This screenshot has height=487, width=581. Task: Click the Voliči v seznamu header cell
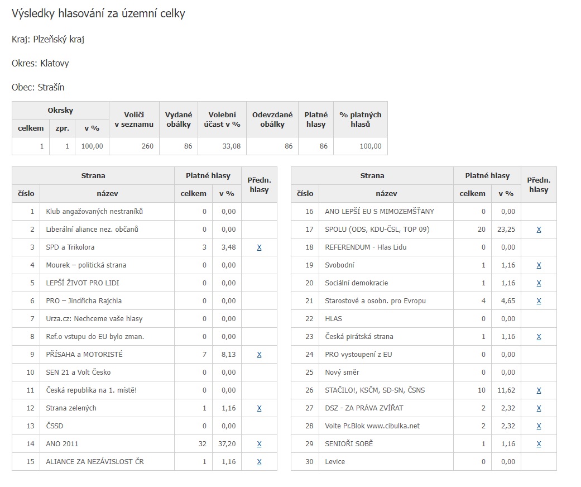[134, 120]
